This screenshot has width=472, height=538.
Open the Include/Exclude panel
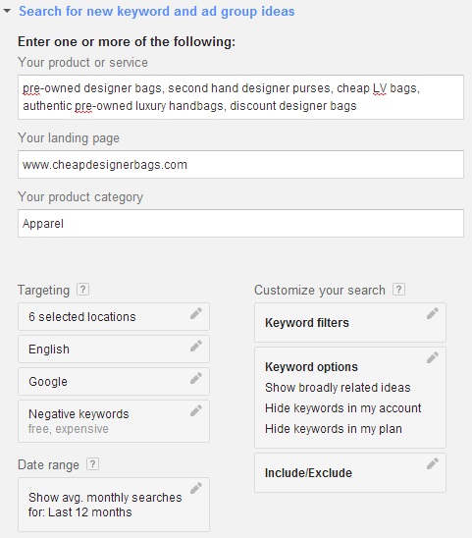click(x=350, y=473)
